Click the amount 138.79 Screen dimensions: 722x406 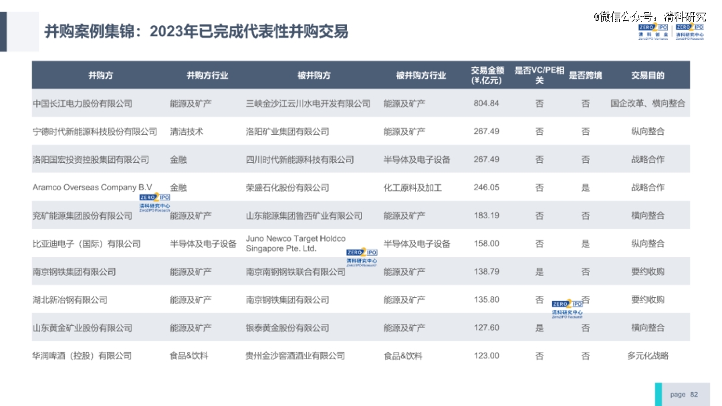pos(486,272)
